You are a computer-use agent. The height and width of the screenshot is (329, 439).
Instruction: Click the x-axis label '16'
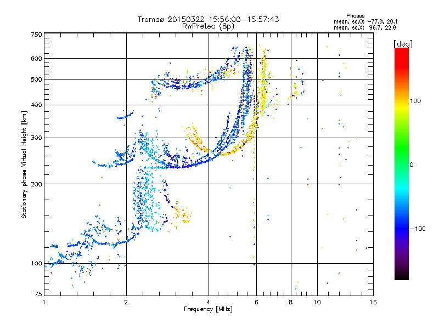point(373,302)
